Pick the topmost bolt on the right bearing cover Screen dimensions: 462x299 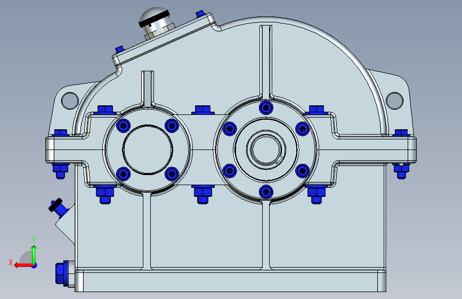click(x=266, y=107)
